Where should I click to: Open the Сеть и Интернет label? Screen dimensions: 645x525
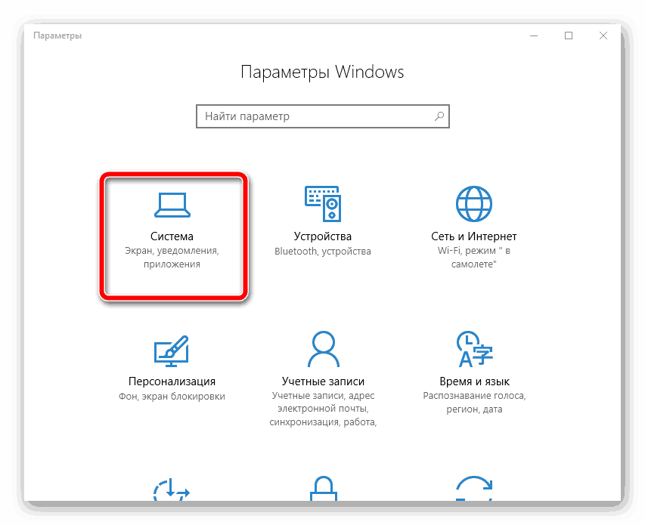pyautogui.click(x=474, y=236)
